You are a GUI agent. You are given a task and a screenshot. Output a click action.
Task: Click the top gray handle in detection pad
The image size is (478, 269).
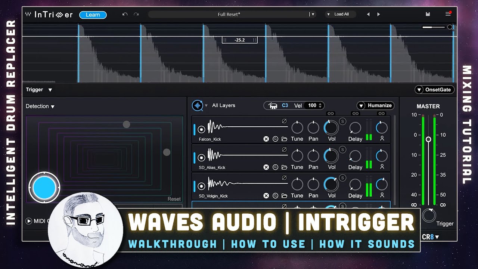pyautogui.click(x=127, y=124)
